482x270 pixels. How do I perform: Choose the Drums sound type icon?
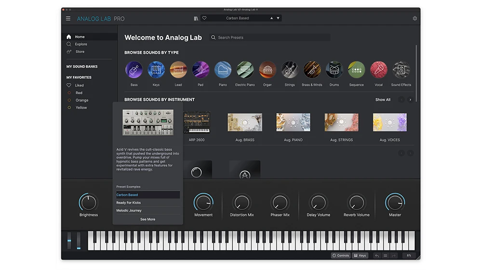pyautogui.click(x=334, y=70)
